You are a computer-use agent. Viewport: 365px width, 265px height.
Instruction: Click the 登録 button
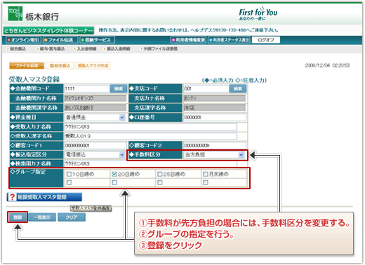click(18, 217)
